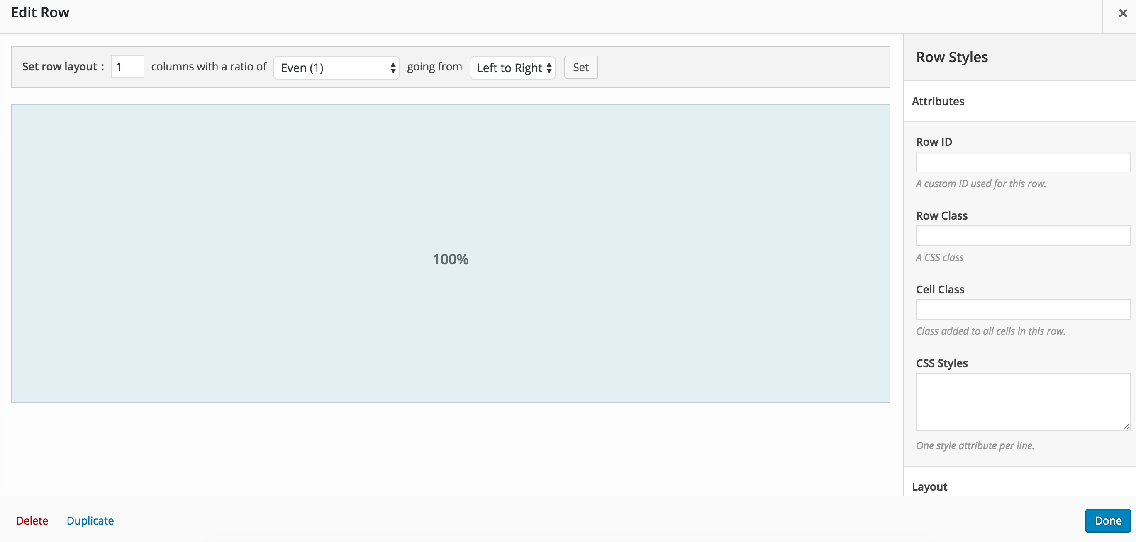The image size is (1136, 542).
Task: Click the Row Class input field
Action: click(1023, 236)
